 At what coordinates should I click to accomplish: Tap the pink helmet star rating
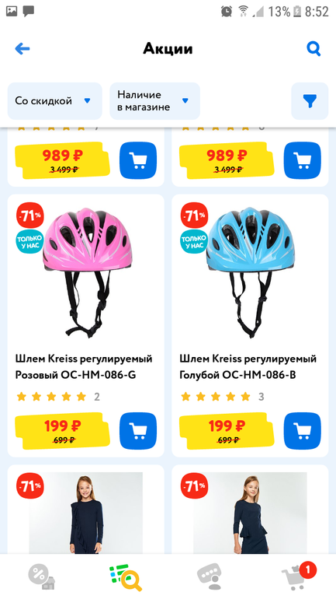tap(51, 397)
